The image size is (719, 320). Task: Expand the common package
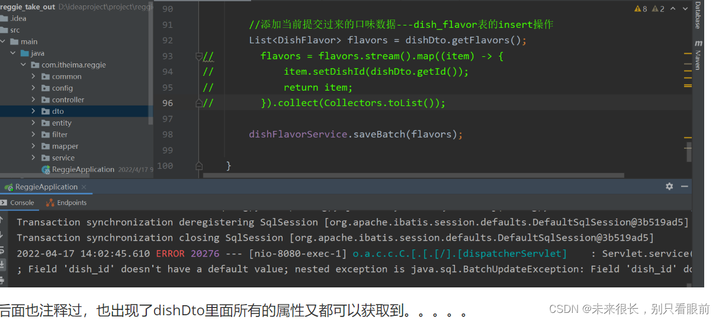pos(34,76)
